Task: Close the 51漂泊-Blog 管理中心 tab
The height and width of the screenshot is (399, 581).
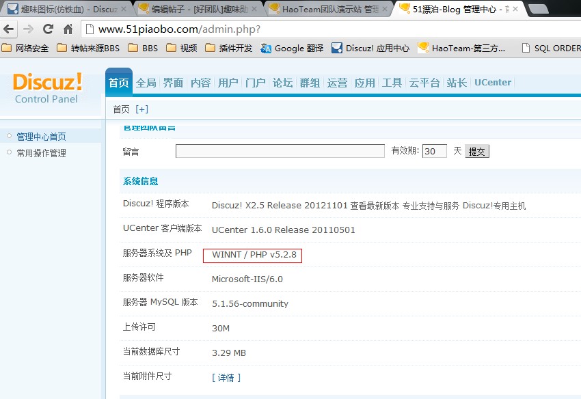Action: pyautogui.click(x=515, y=9)
